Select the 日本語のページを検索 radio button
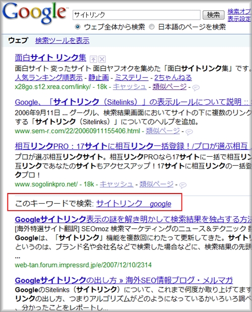The width and height of the screenshot is (252, 312). point(152,27)
